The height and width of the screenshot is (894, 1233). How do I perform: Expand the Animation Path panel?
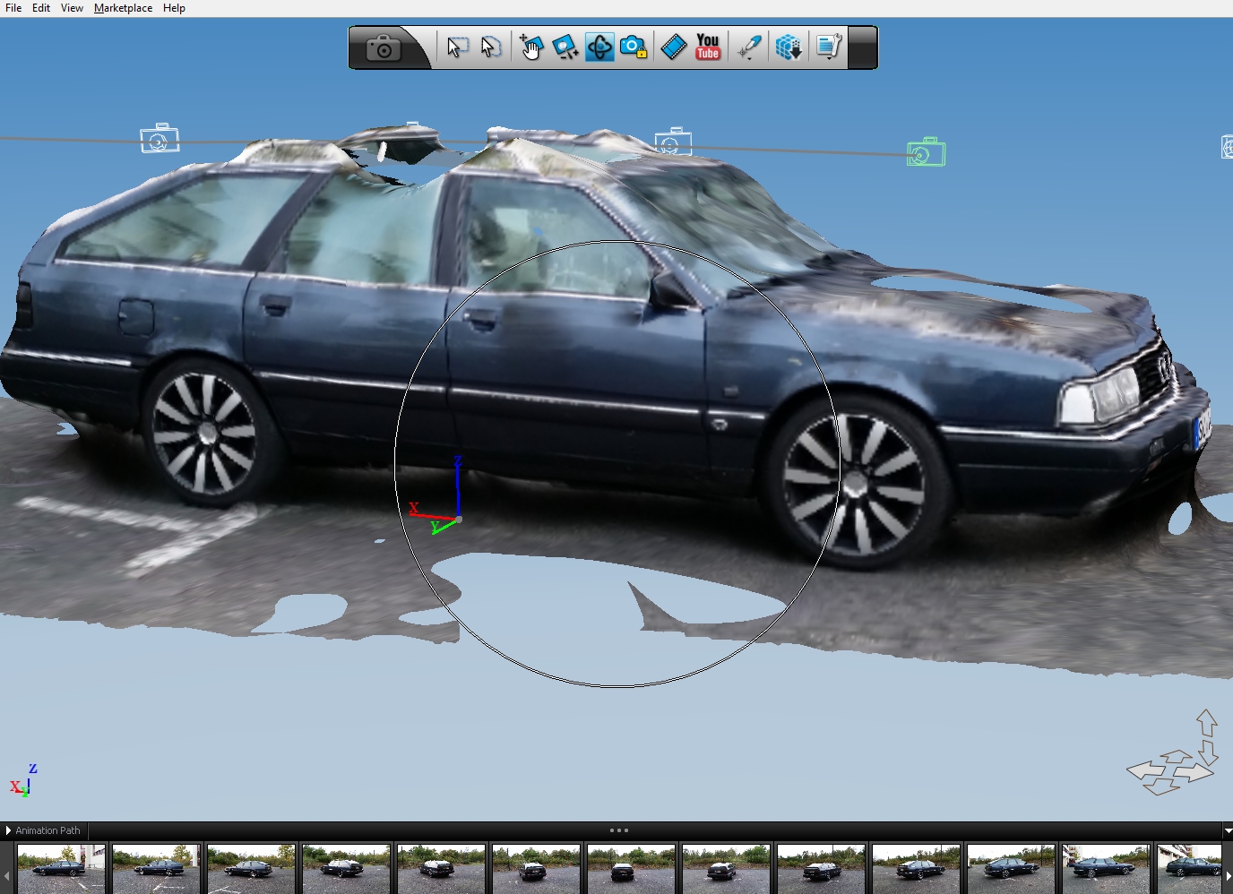(9, 830)
